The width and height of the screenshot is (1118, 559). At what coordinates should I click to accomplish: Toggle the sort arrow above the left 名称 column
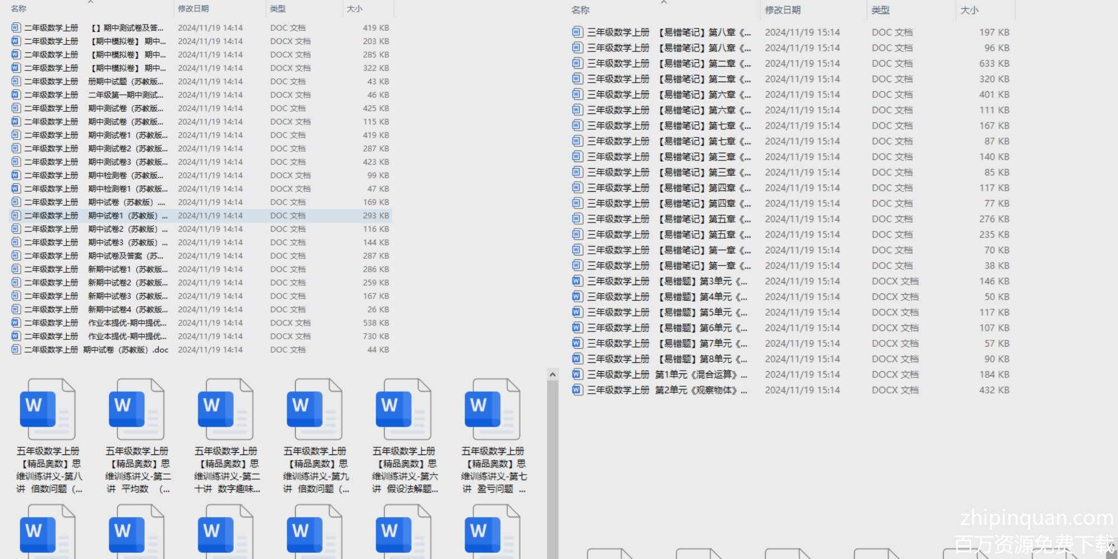pyautogui.click(x=91, y=2)
